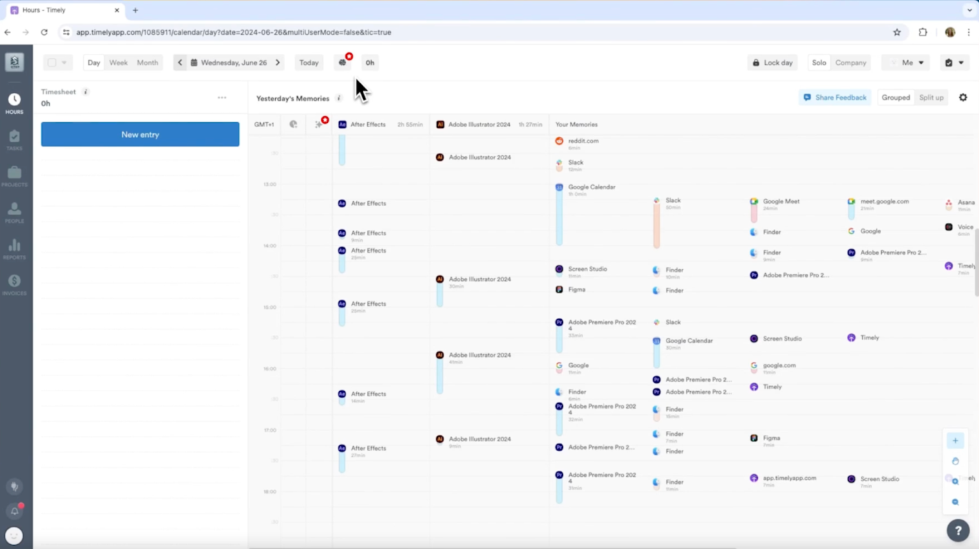Click the browser address bar URL
Viewport: 979px width, 549px height.
click(234, 32)
